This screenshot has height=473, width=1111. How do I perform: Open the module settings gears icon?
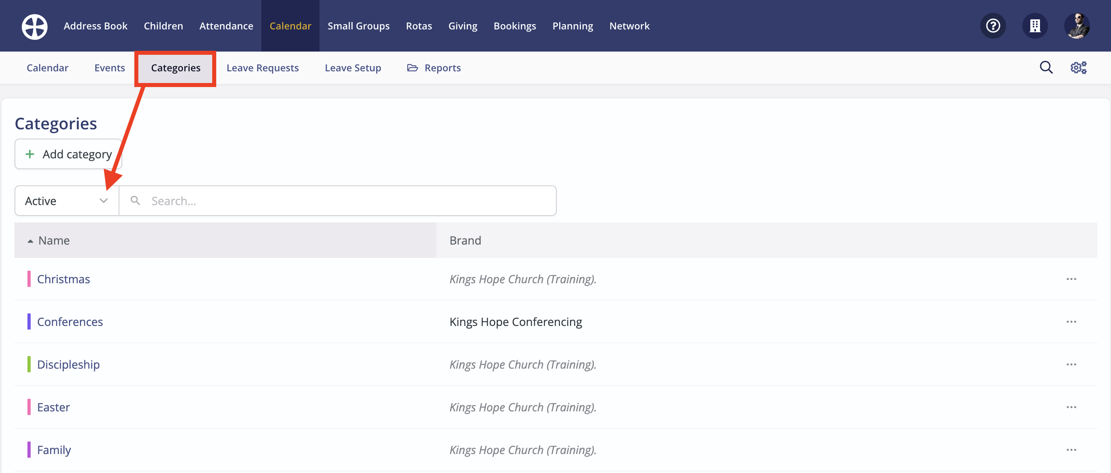(x=1078, y=68)
